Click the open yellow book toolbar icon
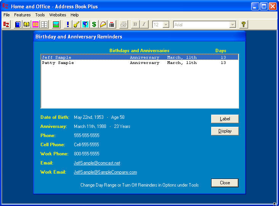The width and height of the screenshot is (279, 206). [x=27, y=24]
